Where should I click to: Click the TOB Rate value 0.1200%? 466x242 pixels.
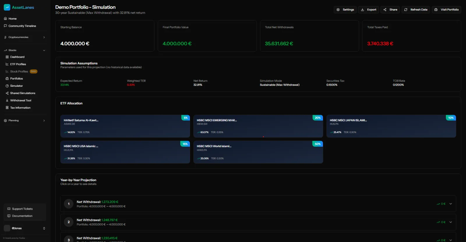click(398, 85)
